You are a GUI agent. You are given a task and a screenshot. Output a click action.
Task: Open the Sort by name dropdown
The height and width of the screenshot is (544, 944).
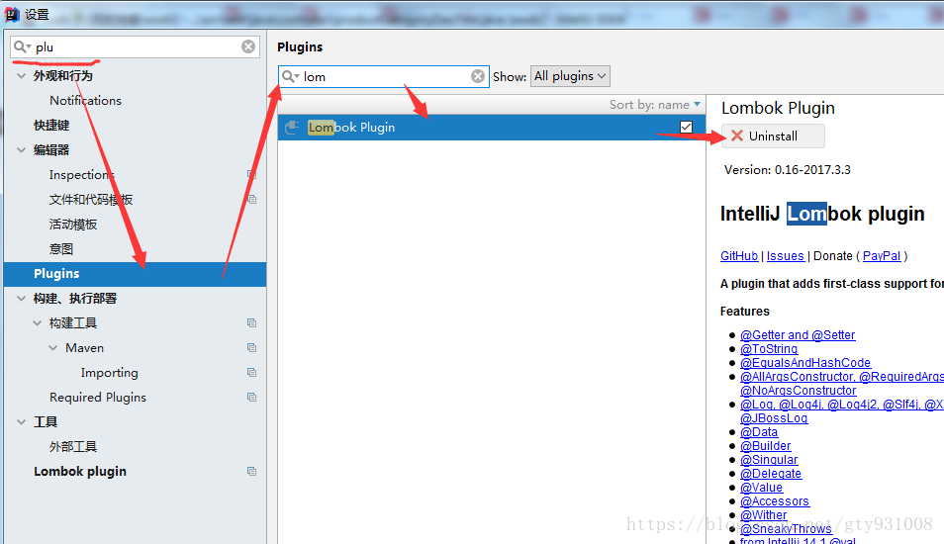click(654, 105)
